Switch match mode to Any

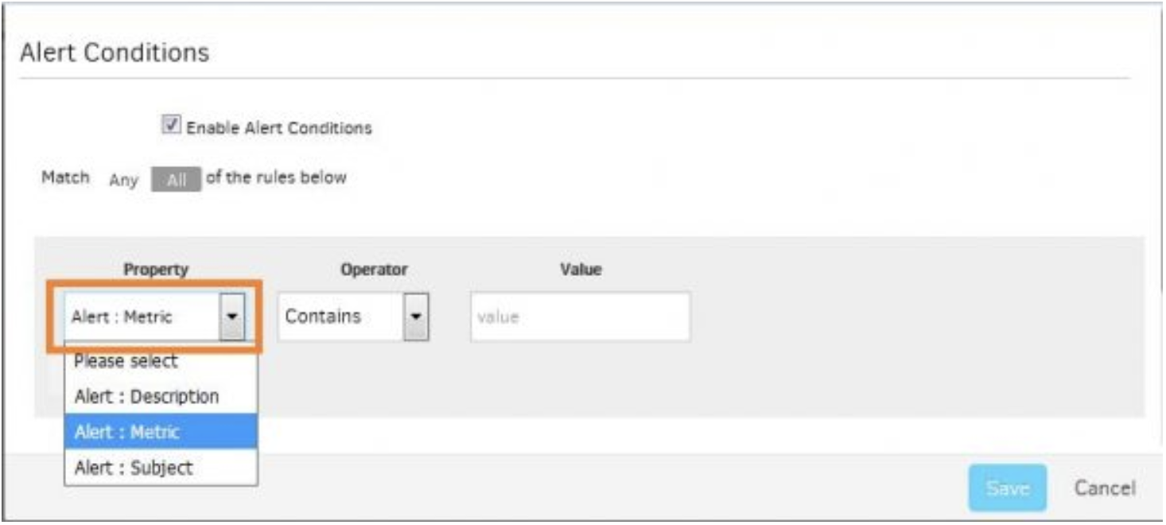click(x=123, y=180)
